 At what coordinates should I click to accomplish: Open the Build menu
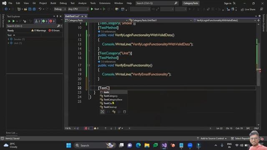click(53, 3)
